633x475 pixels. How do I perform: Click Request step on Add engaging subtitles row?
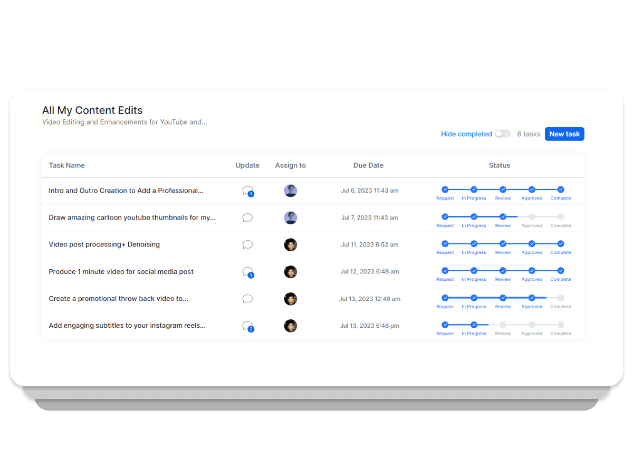pos(445,325)
